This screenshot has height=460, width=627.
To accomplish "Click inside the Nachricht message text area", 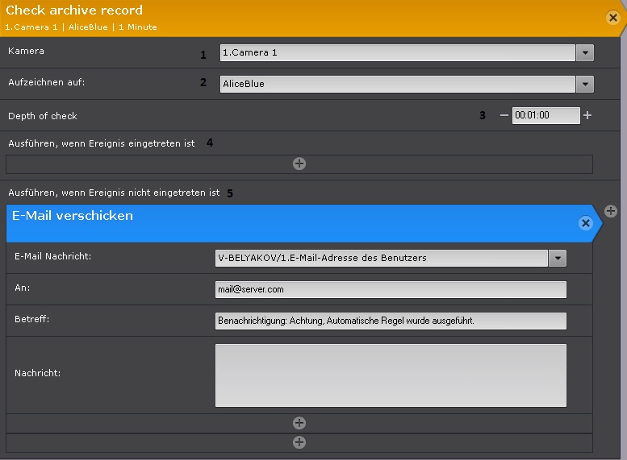I will click(x=391, y=375).
